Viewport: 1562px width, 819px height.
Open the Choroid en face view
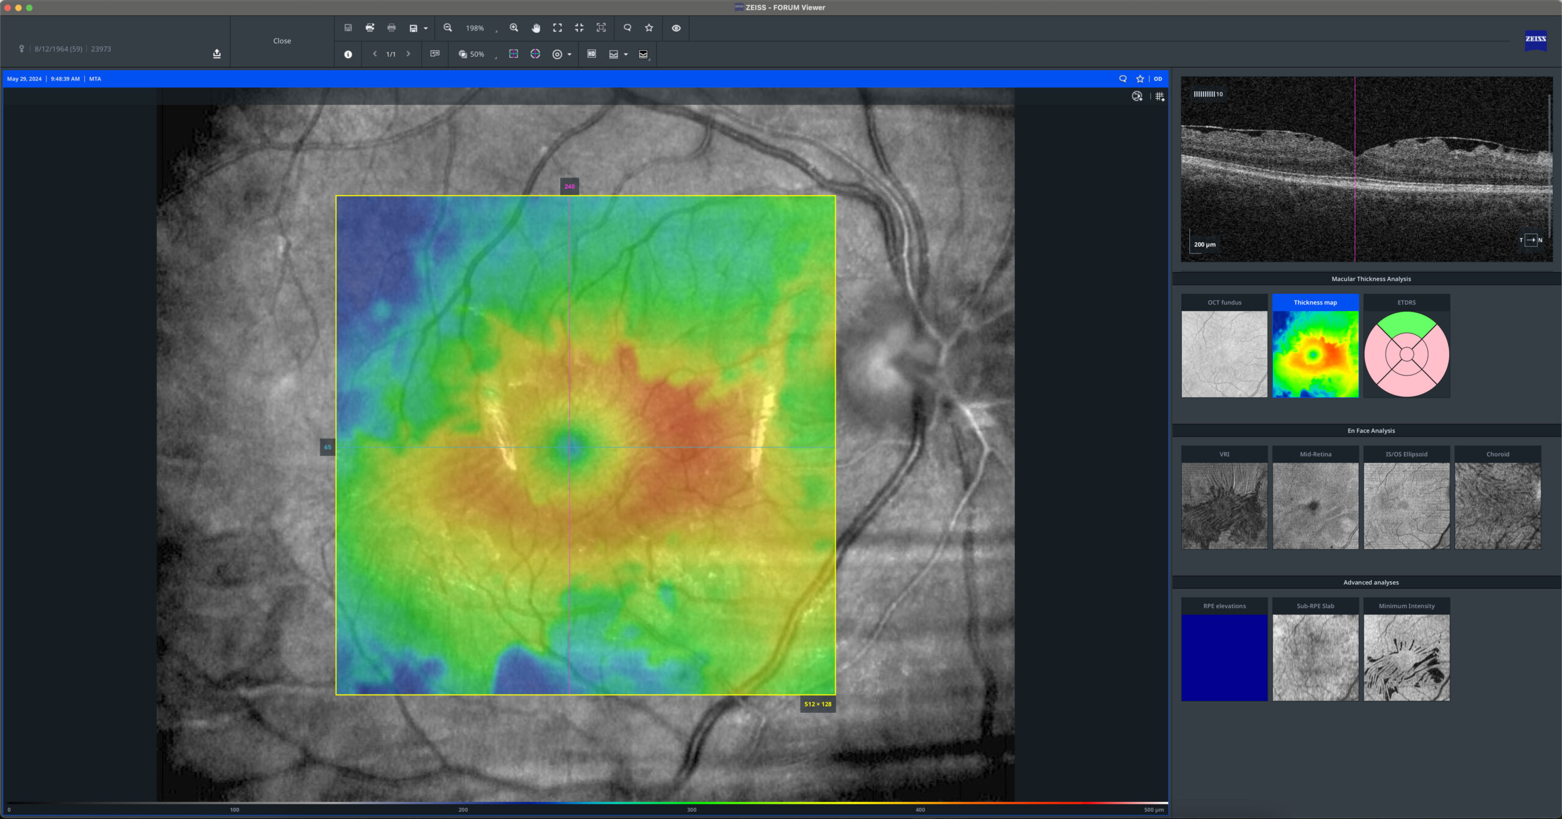[1497, 498]
